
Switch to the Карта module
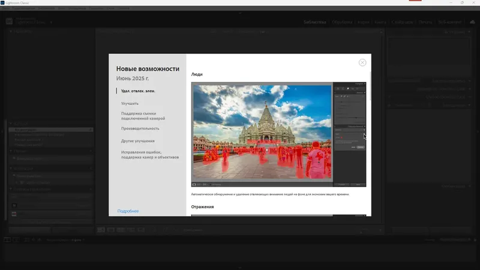(x=364, y=22)
